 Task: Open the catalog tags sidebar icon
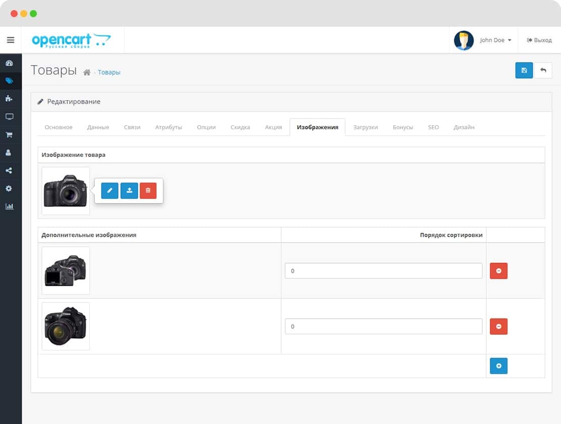(9, 81)
